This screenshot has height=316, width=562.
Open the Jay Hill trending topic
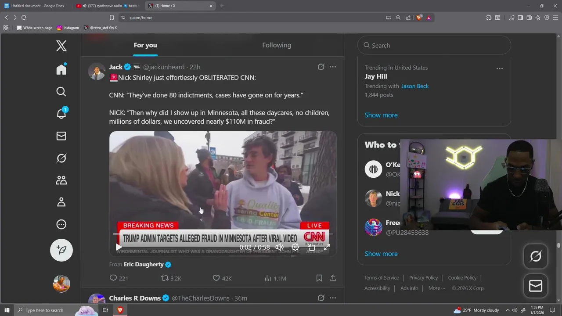[376, 76]
